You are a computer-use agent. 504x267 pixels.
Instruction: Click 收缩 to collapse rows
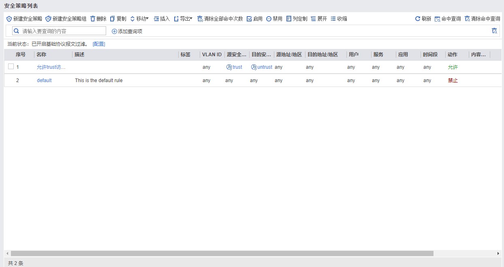pyautogui.click(x=339, y=19)
